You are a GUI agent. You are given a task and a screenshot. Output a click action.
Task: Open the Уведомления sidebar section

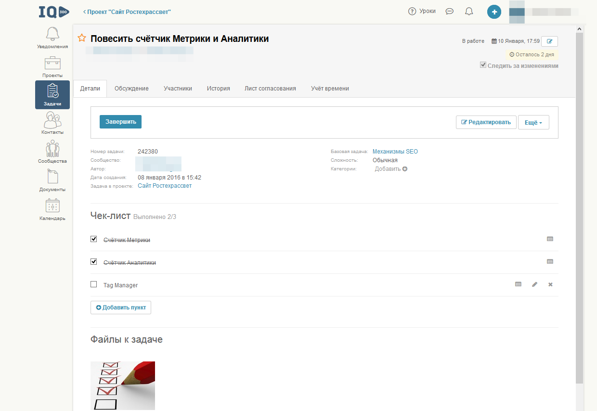[52, 38]
